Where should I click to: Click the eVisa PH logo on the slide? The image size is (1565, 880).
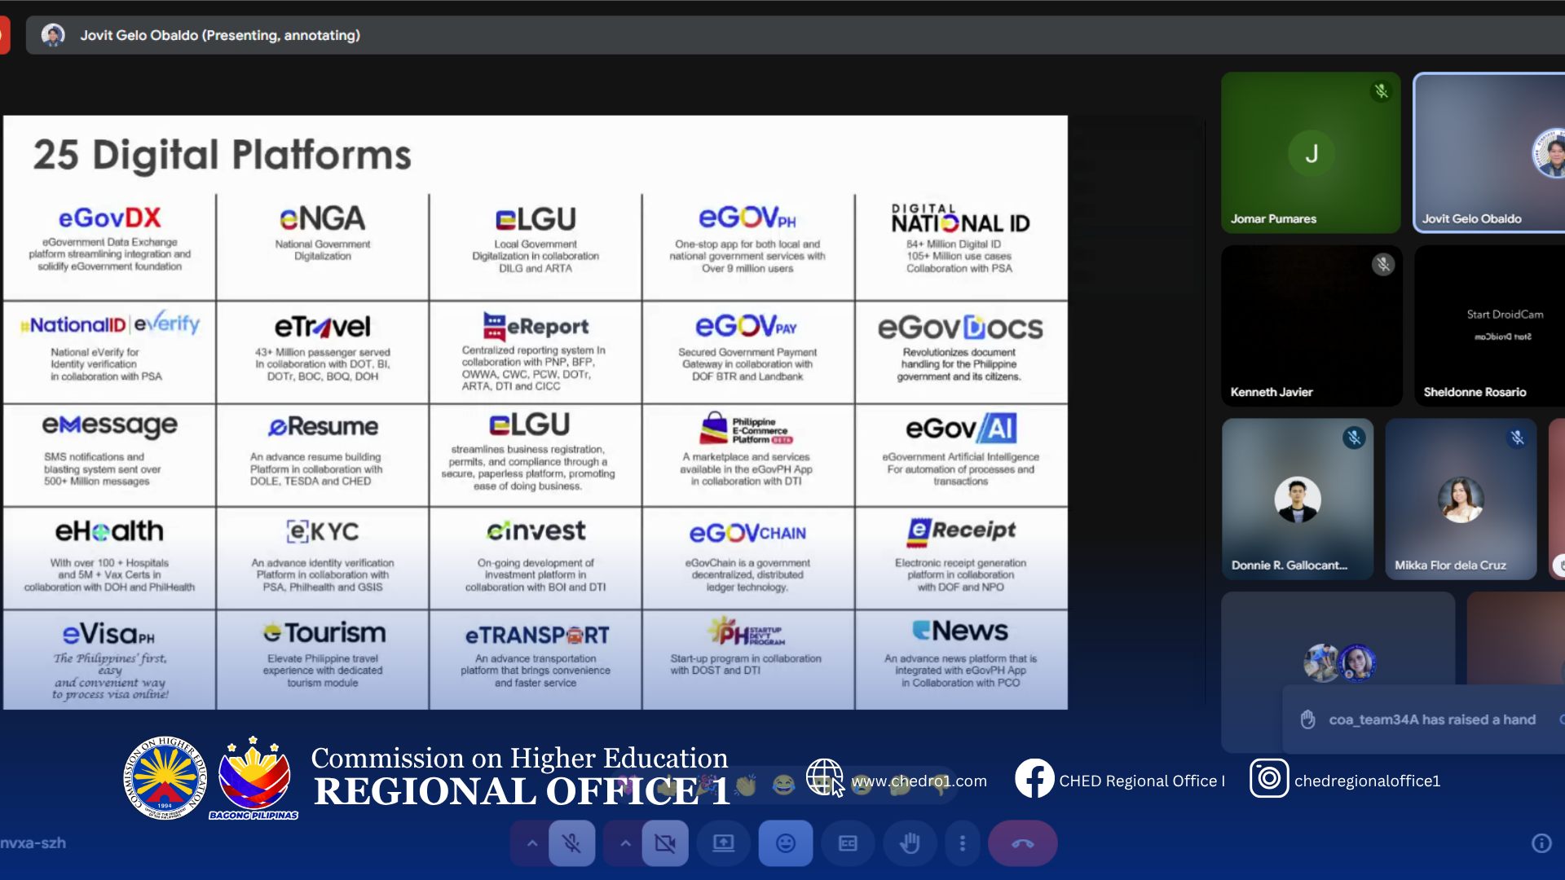[108, 634]
